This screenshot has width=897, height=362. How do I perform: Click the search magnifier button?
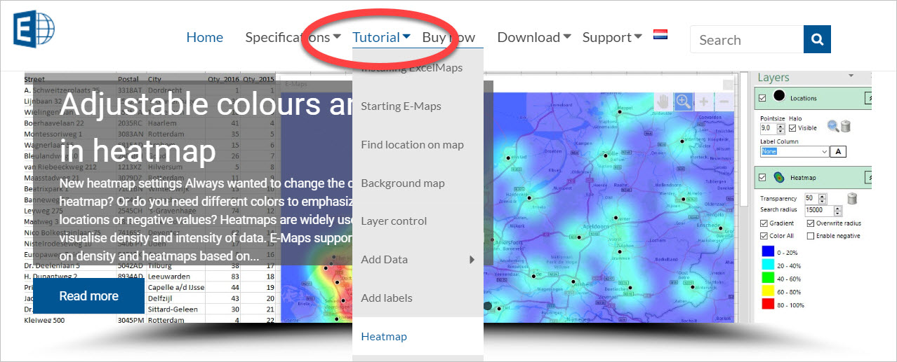point(817,39)
